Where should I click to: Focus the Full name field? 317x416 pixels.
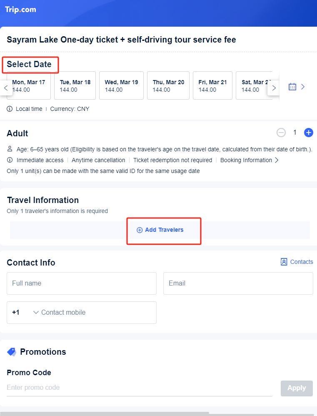click(82, 283)
